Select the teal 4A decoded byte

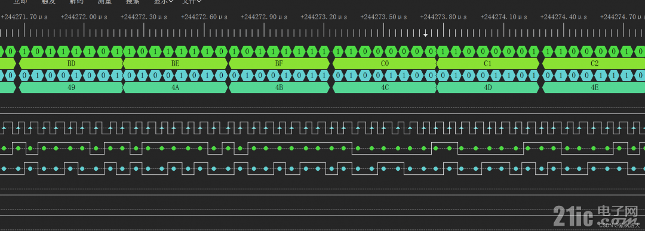(175, 88)
